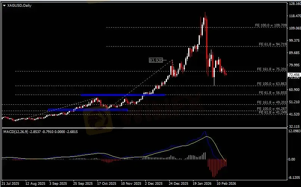The width and height of the screenshot is (301, 187).
Task: Click price scale value 32.115
Action: tap(294, 127)
